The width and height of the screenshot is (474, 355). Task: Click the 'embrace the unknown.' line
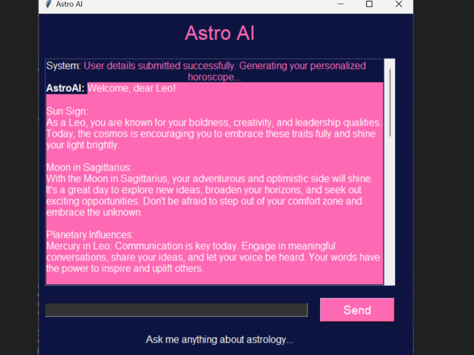click(x=94, y=212)
